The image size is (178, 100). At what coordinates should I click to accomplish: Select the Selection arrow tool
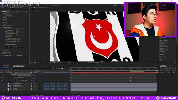coord(5,5)
